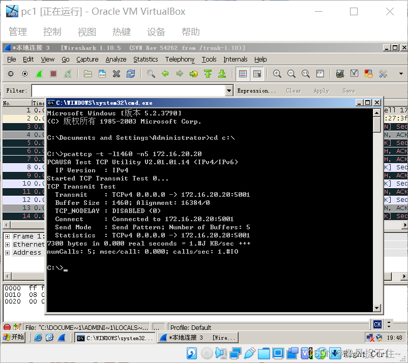Click the Wireshark list interfaces toolbar icon

11,74
